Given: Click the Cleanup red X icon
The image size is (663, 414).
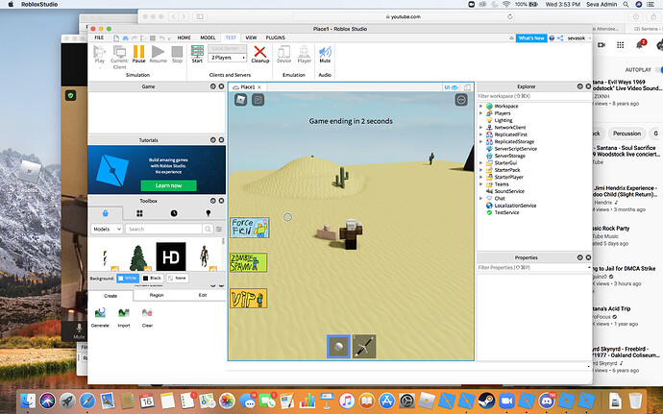Looking at the screenshot, I should (260, 54).
